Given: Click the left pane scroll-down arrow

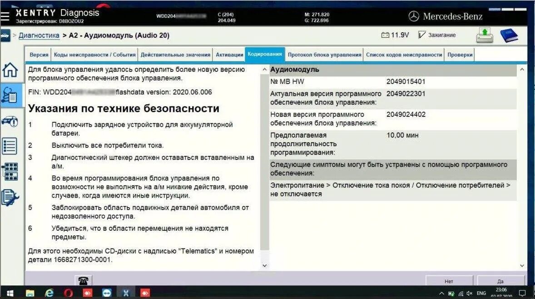Looking at the screenshot, I should tap(264, 265).
